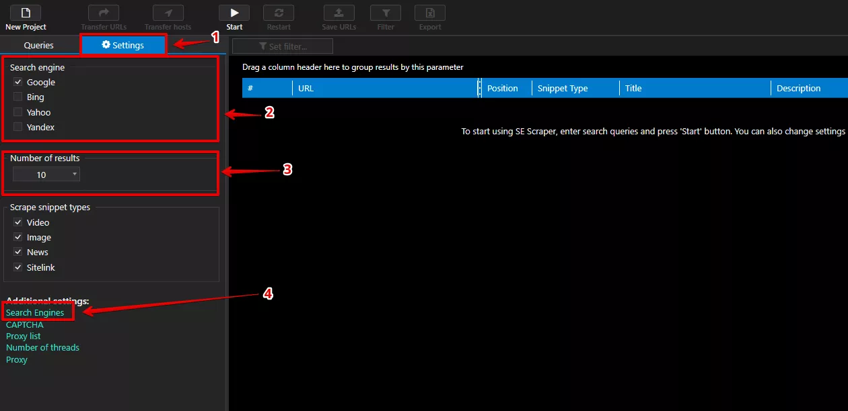Click the Export icon

(x=430, y=13)
